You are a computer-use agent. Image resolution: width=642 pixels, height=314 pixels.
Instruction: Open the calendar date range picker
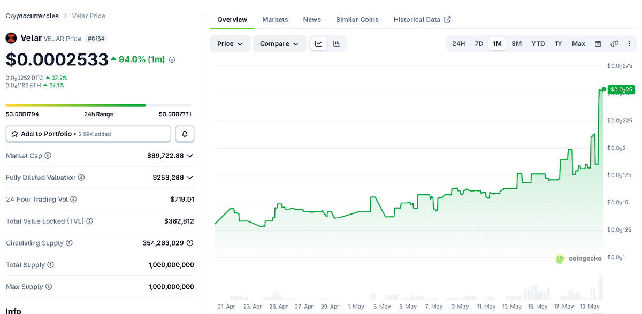click(598, 44)
